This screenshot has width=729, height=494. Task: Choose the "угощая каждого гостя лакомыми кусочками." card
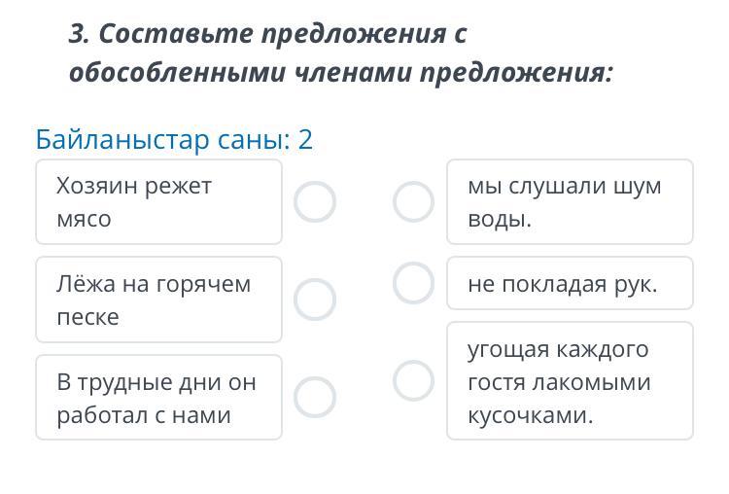(x=570, y=381)
